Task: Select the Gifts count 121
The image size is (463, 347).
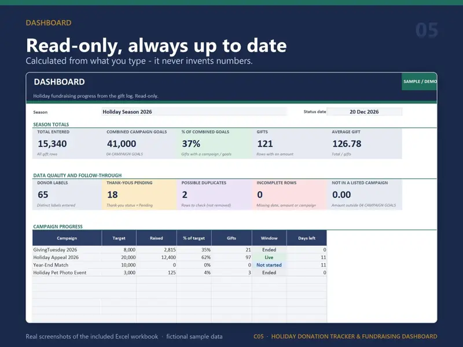Action: 265,143
